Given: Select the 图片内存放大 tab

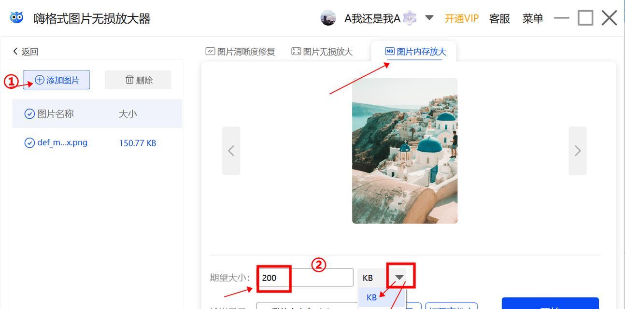Looking at the screenshot, I should [x=415, y=52].
